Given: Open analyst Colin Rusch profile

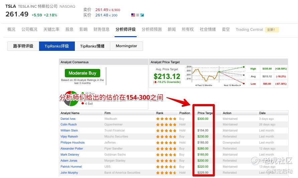Looking at the screenshot, I should point(68,124).
